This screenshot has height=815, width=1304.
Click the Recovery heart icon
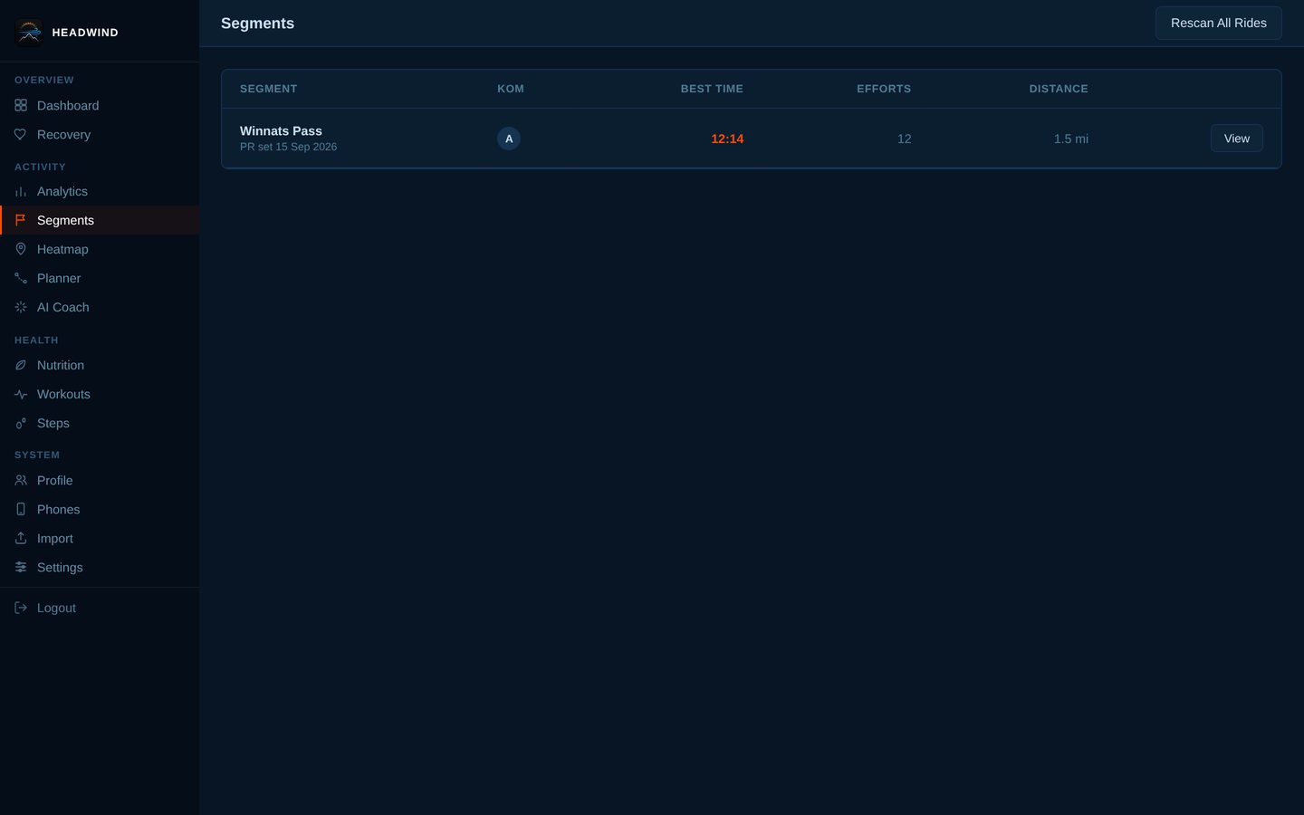[21, 135]
